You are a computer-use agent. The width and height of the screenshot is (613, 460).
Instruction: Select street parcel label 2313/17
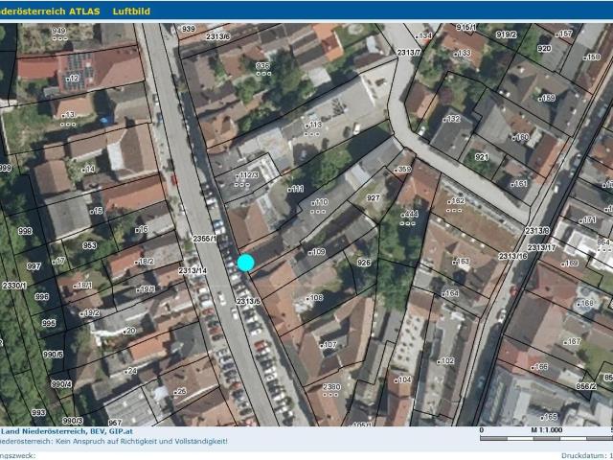(x=541, y=247)
